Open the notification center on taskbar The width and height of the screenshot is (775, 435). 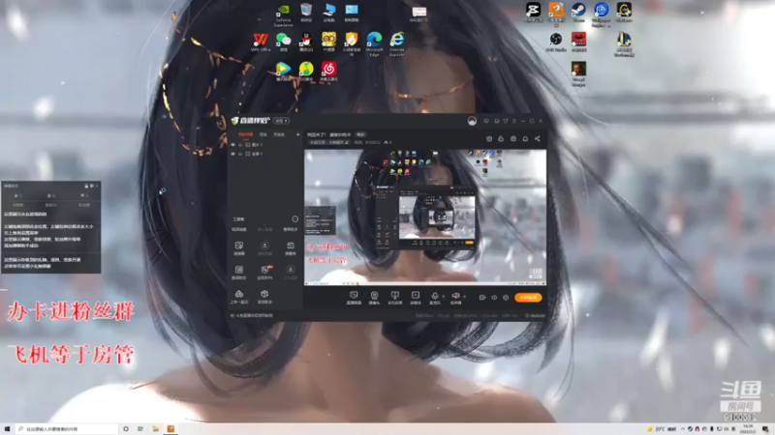click(x=765, y=429)
